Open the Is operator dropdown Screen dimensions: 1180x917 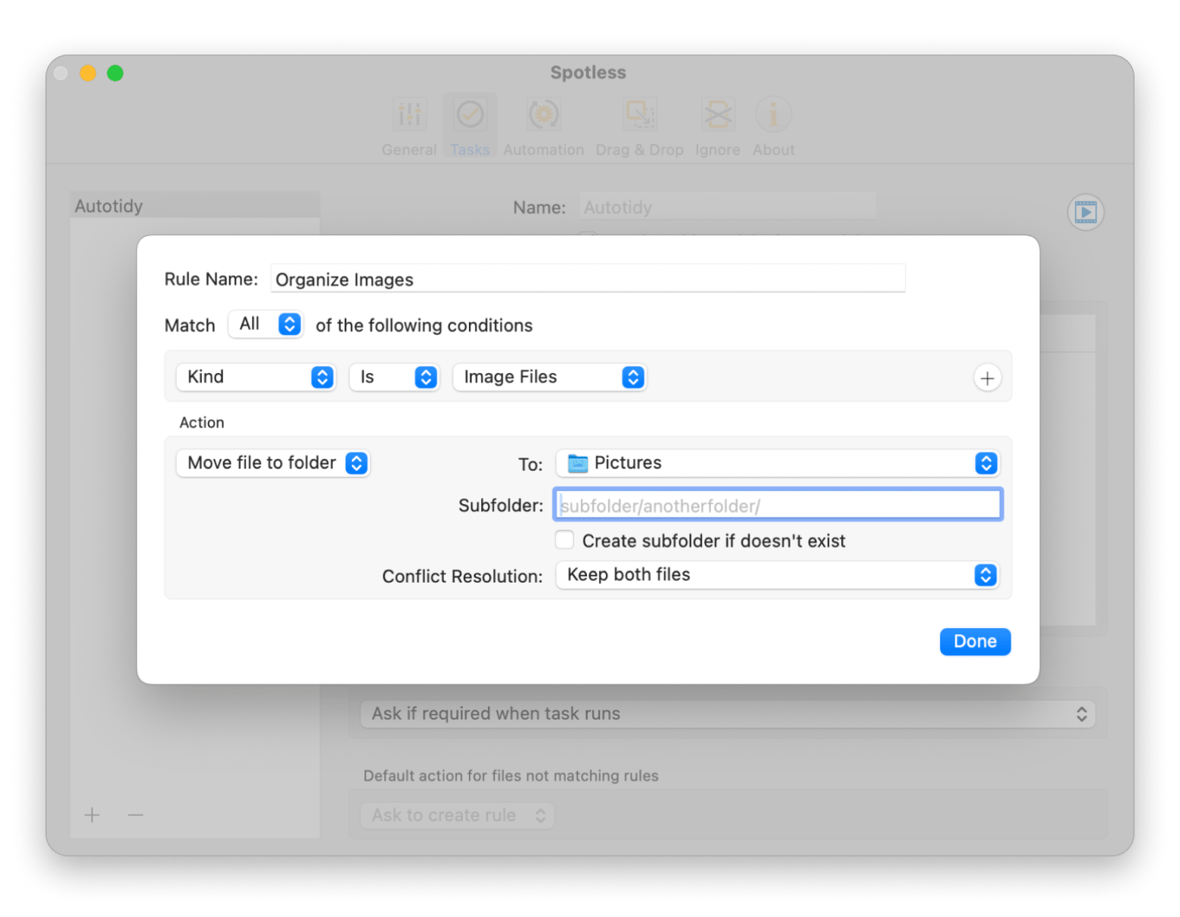[394, 377]
